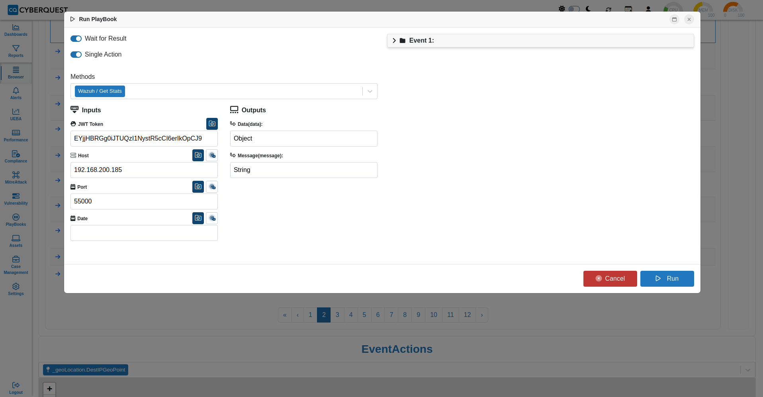Open Vulnerability in the sidebar
The width and height of the screenshot is (763, 397).
[16, 199]
